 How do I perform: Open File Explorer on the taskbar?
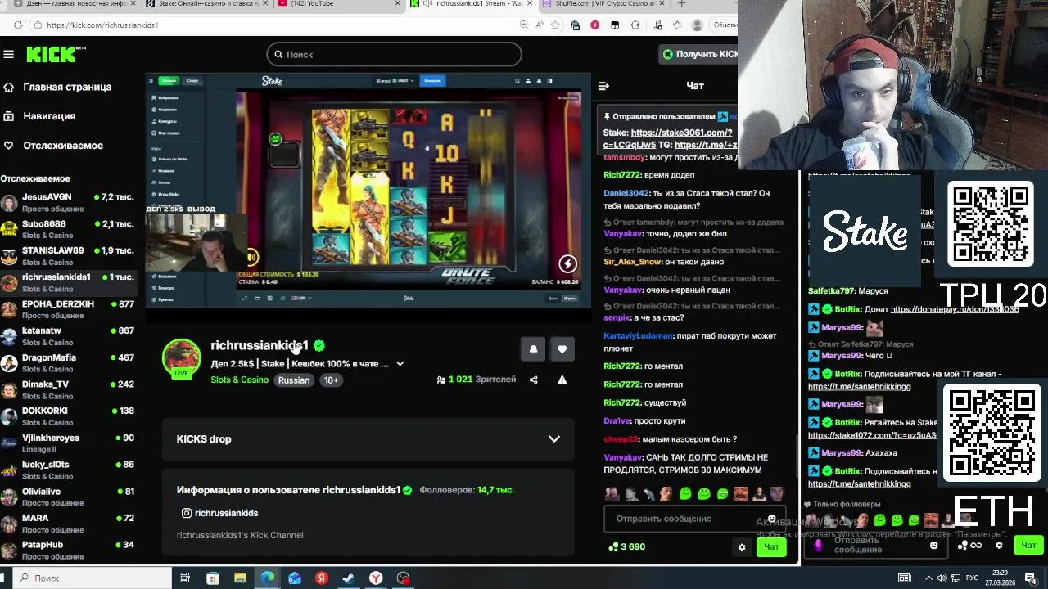[x=240, y=578]
